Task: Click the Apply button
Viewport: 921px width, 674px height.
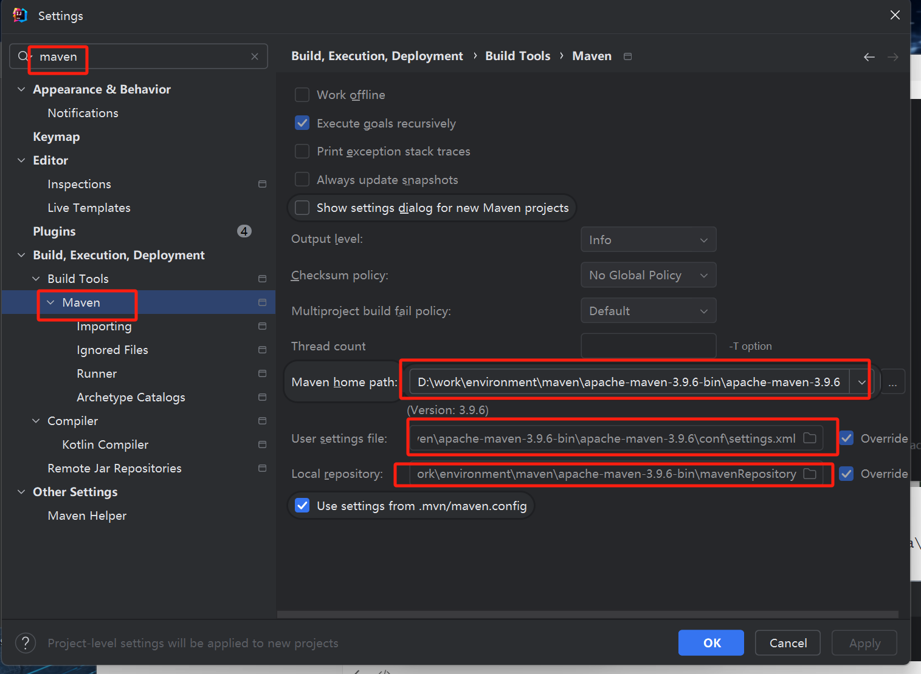Action: pyautogui.click(x=864, y=643)
